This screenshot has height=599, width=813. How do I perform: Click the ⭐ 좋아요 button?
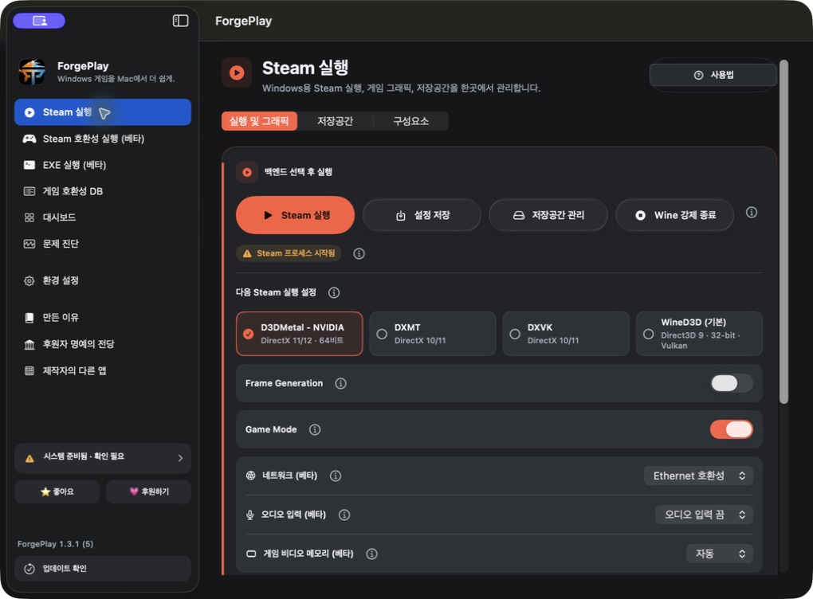click(x=57, y=491)
